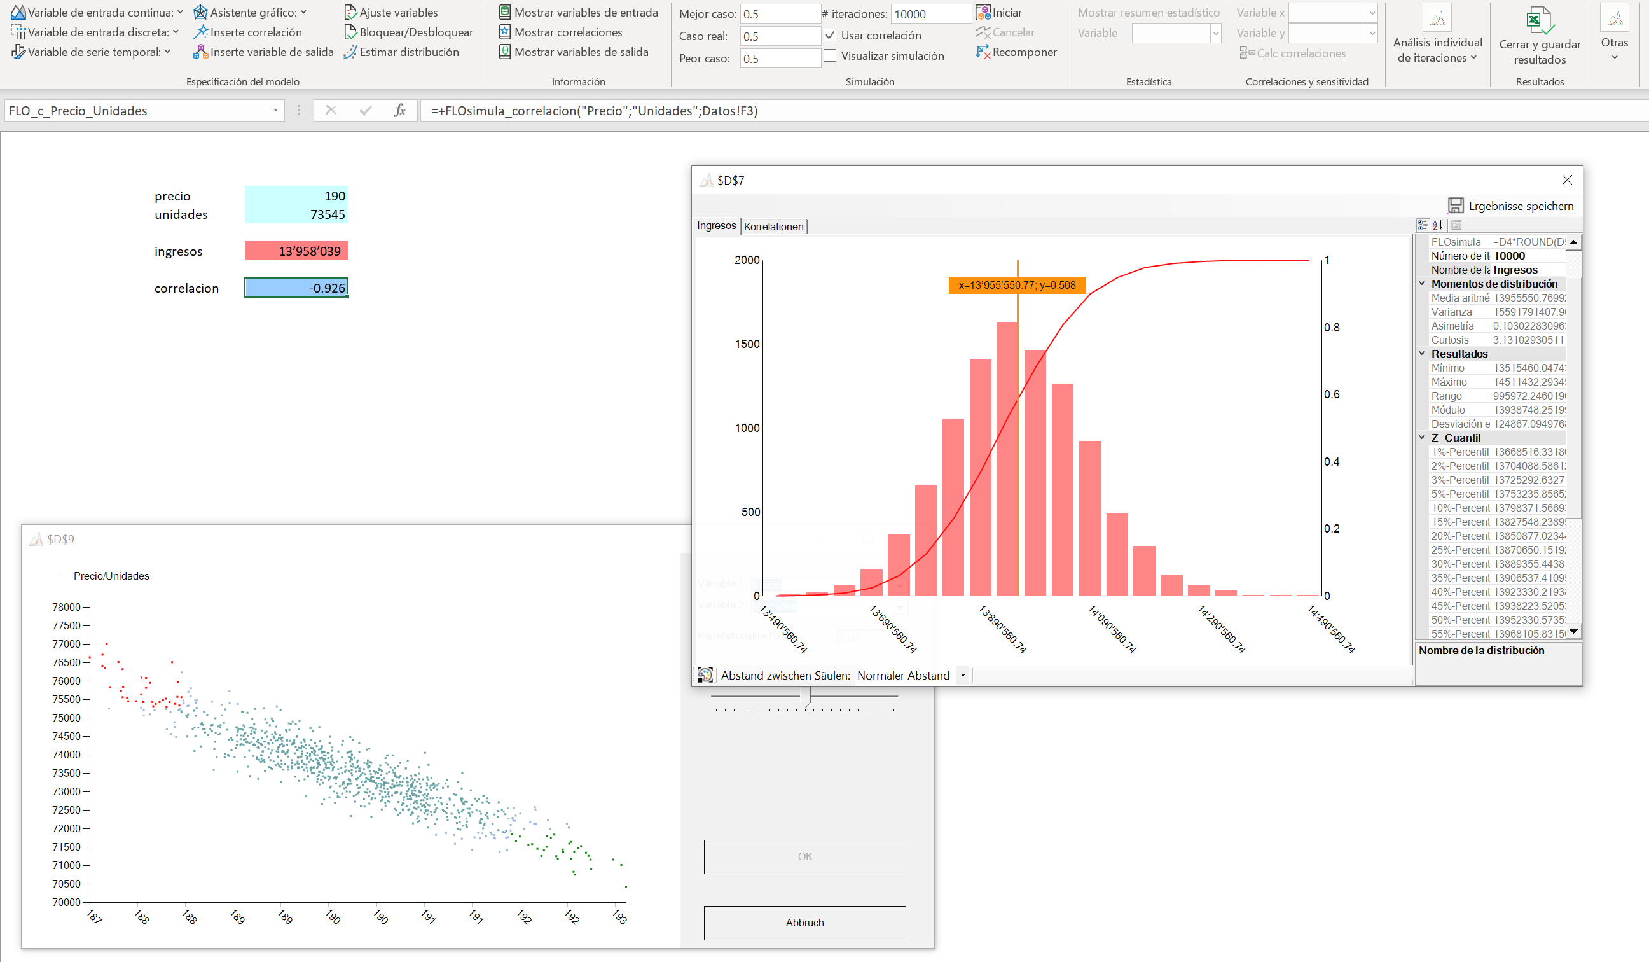Adjust the slider below the histogram dialog
This screenshot has height=962, width=1649.
click(x=806, y=697)
